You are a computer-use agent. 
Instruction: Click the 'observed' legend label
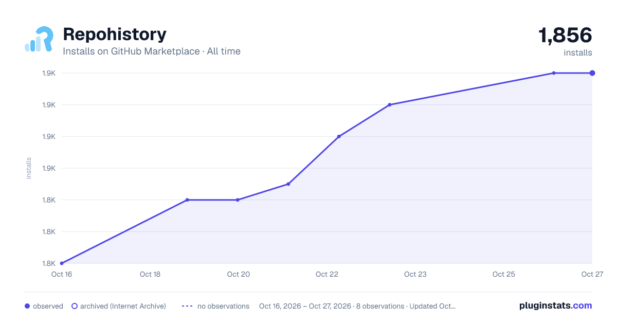click(x=48, y=306)
